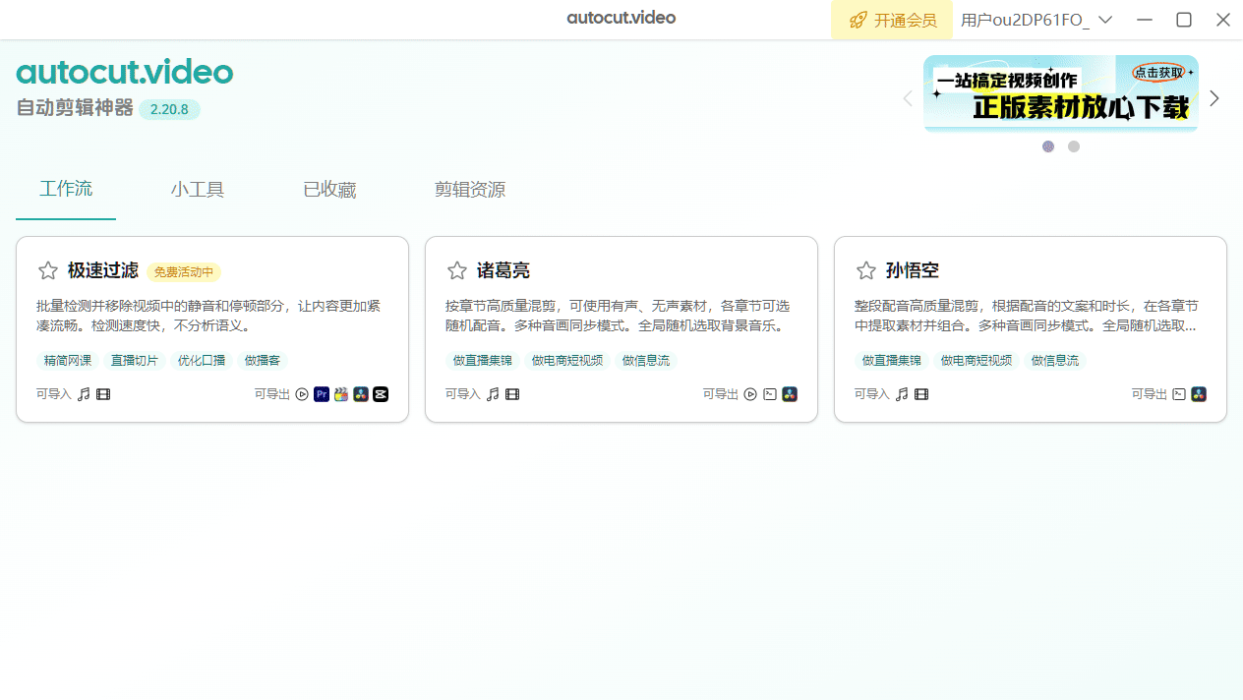Favorite the 极速过滤 workflow via its star
1243x700 pixels.
click(x=48, y=270)
